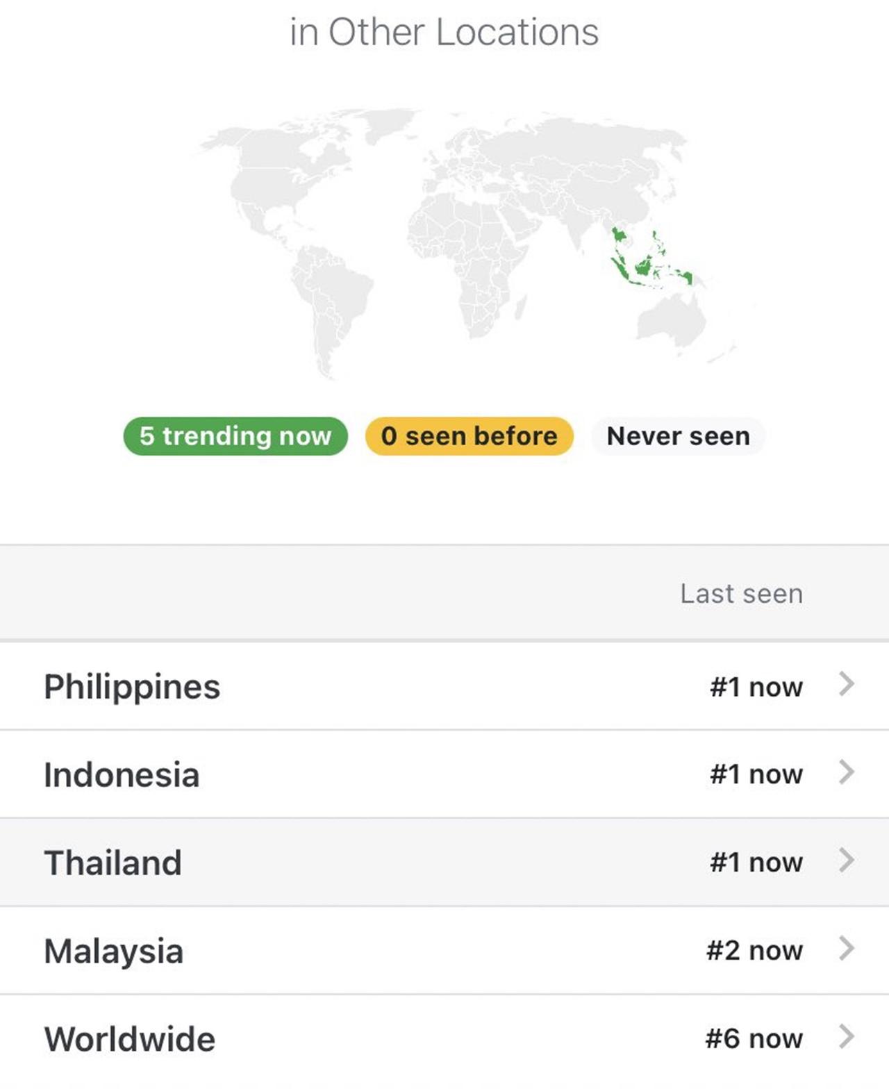
Task: Expand the Thailand row chevron
Action: (846, 861)
